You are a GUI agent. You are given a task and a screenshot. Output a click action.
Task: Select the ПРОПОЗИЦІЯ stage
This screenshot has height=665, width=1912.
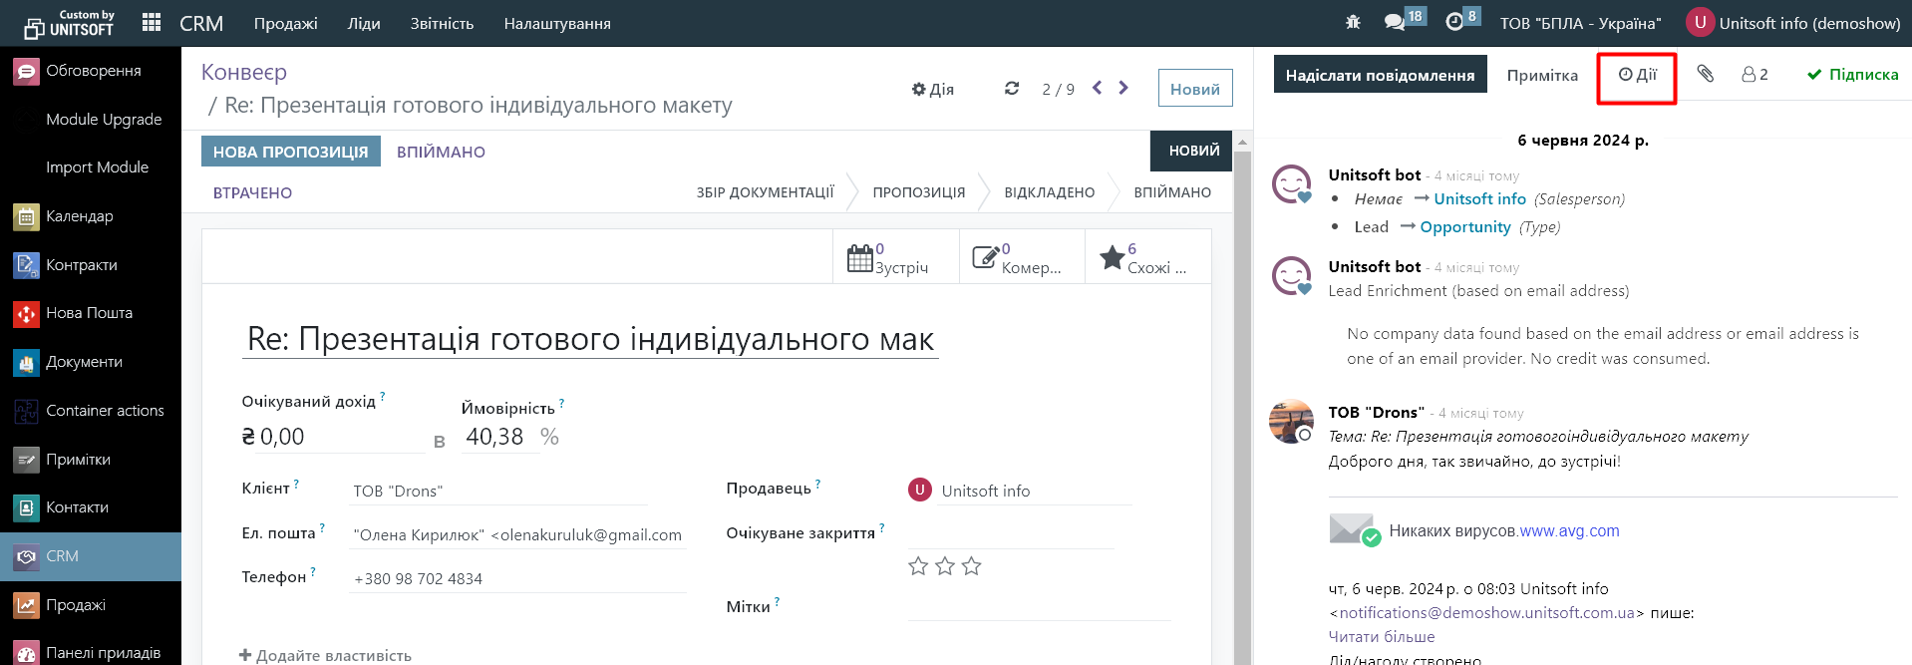tap(918, 192)
